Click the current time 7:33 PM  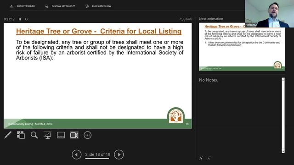pos(185,19)
